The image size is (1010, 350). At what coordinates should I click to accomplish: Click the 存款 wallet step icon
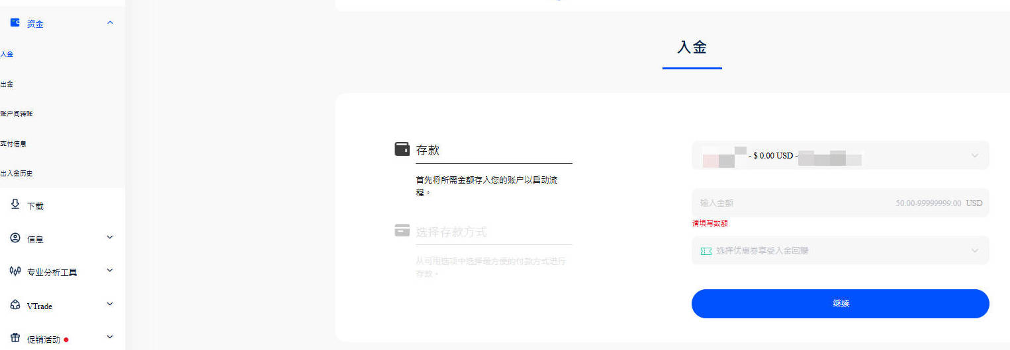pos(402,149)
